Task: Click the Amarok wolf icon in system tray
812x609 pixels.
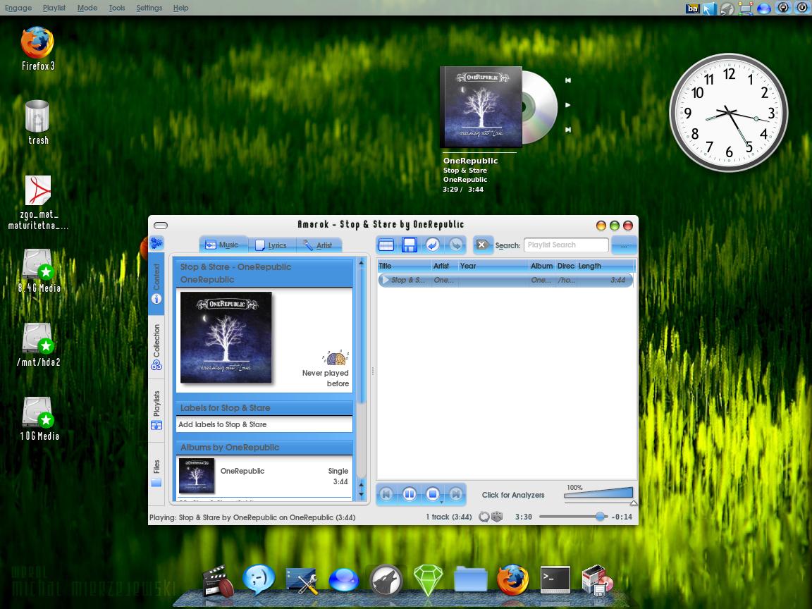Action: [x=727, y=8]
